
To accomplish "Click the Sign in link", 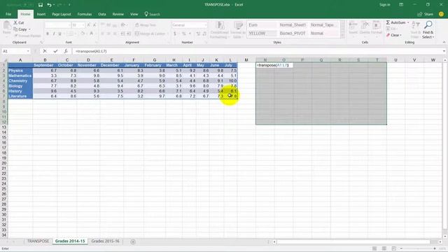I will tap(385, 5).
